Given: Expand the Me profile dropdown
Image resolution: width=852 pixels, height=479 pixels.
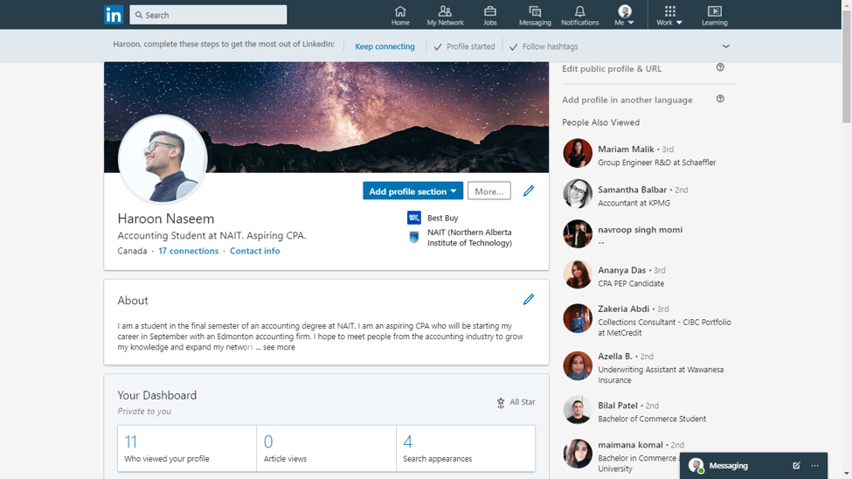Looking at the screenshot, I should (625, 16).
